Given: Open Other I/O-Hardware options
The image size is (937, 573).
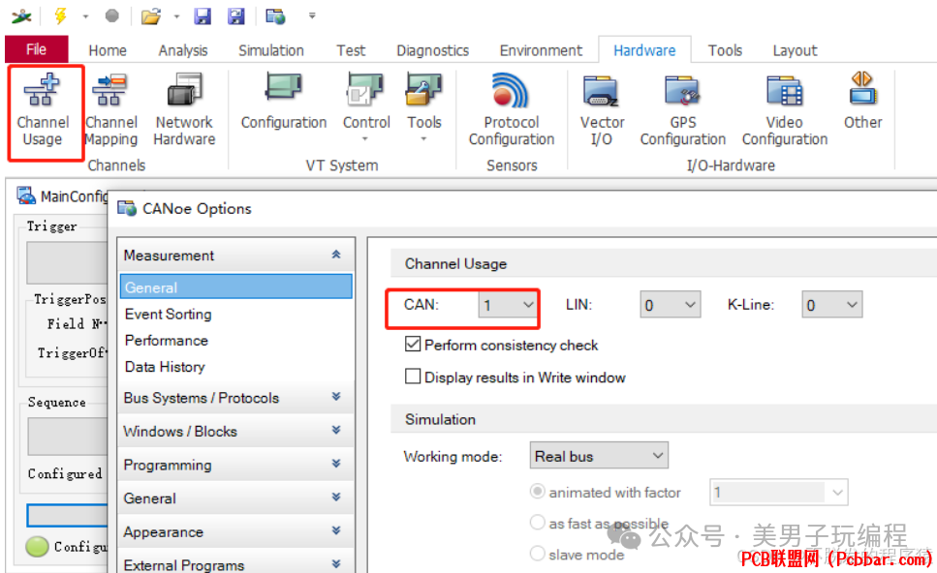Looking at the screenshot, I should [x=862, y=103].
